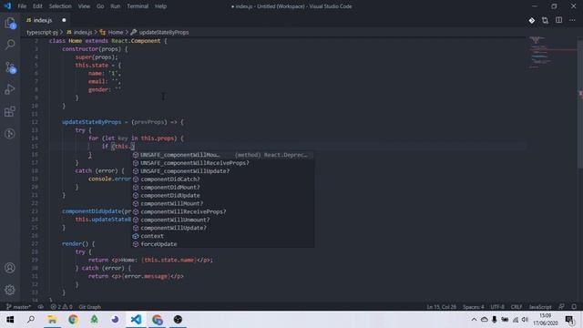Open the File menu

(22, 6)
